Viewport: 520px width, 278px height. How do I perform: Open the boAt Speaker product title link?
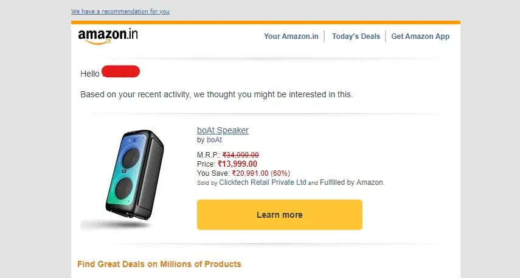tap(223, 130)
